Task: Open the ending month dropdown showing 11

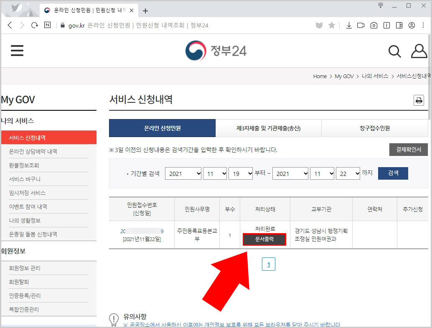Action: tap(322, 173)
